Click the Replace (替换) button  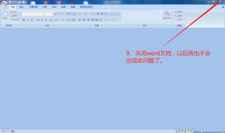coord(178,16)
